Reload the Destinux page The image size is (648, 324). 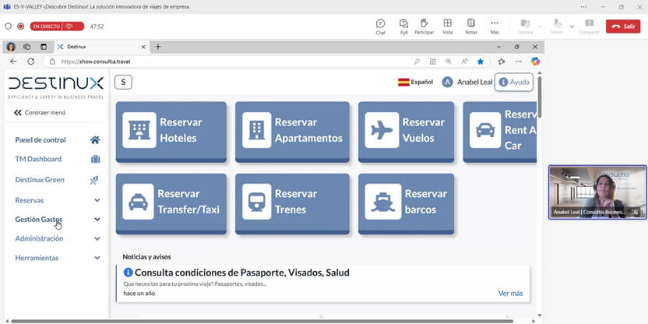point(30,62)
